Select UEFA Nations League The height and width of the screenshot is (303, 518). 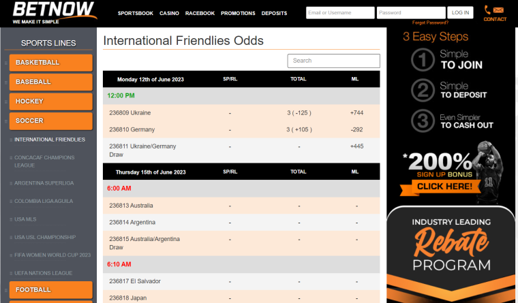[x=43, y=273]
